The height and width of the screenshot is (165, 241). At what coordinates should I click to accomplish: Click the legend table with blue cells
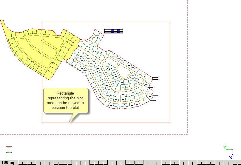(113, 30)
